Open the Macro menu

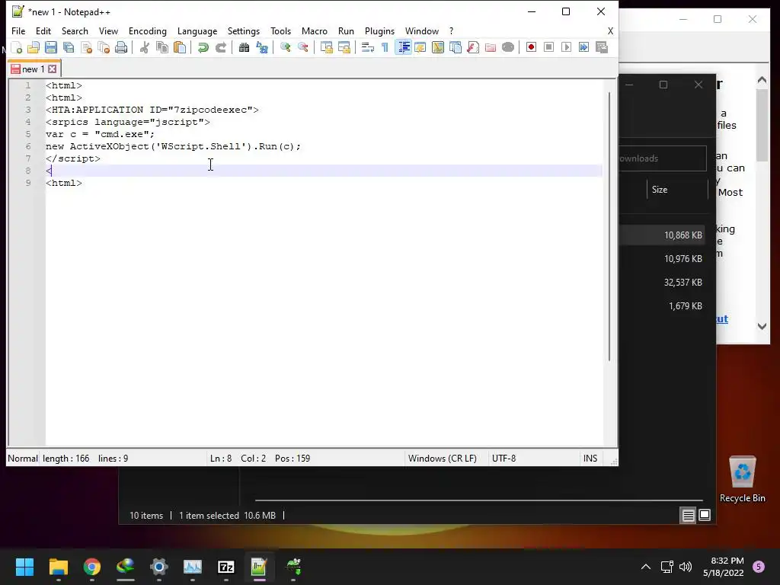pos(315,30)
